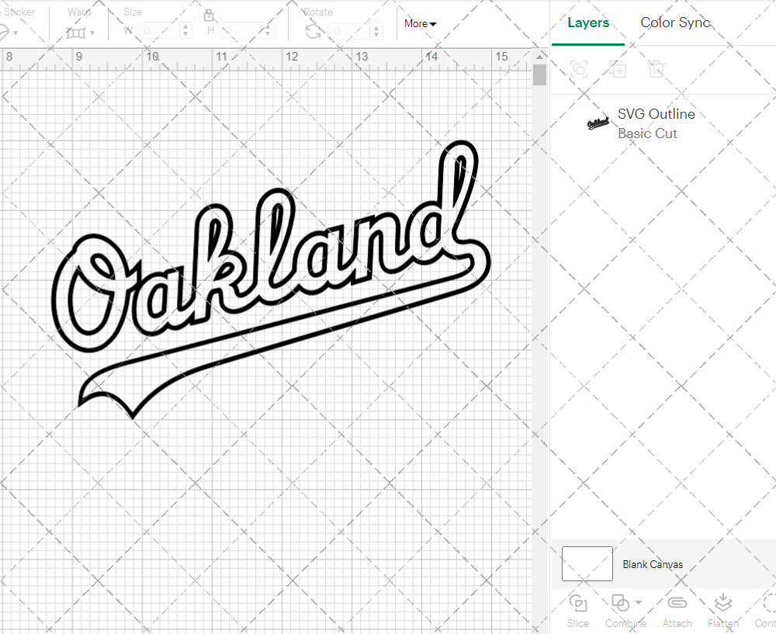
Task: Open the More dropdown menu
Action: pyautogui.click(x=420, y=24)
